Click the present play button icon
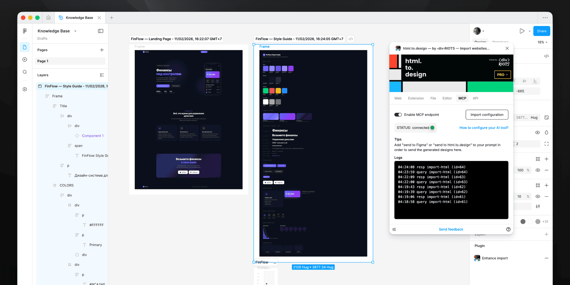This screenshot has height=285, width=570. point(522,31)
